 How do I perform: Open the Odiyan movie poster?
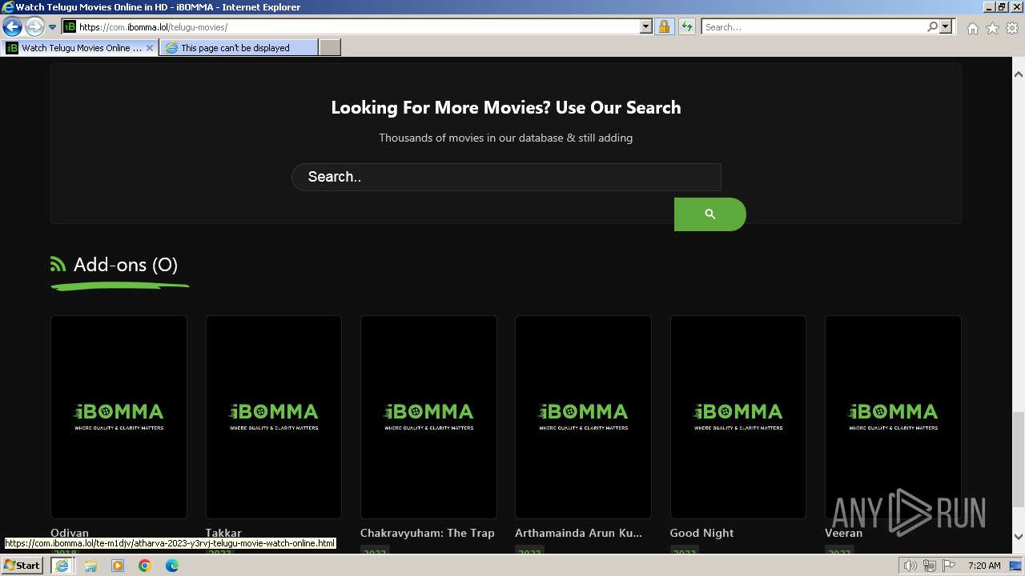tap(119, 417)
